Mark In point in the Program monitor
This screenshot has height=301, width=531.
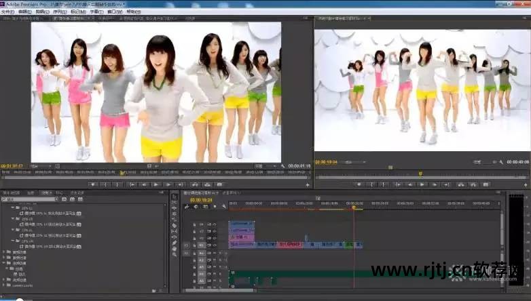(371, 184)
